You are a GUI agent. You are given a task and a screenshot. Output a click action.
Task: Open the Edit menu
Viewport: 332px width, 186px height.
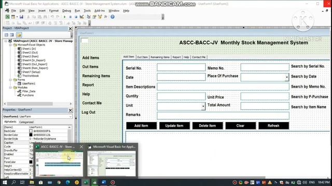[22, 10]
